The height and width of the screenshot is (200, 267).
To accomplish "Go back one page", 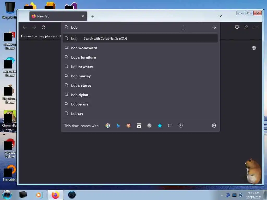I will (x=25, y=27).
